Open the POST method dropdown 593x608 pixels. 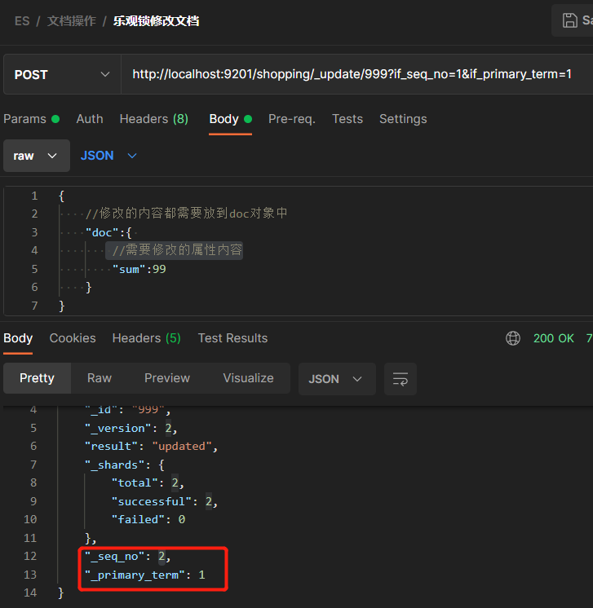[x=62, y=74]
